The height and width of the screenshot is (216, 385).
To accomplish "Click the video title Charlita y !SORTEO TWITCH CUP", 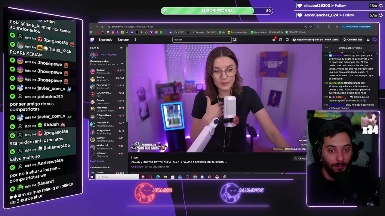I will 179,162.
